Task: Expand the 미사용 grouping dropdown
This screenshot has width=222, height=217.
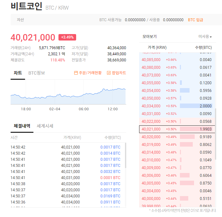Action: (205, 37)
